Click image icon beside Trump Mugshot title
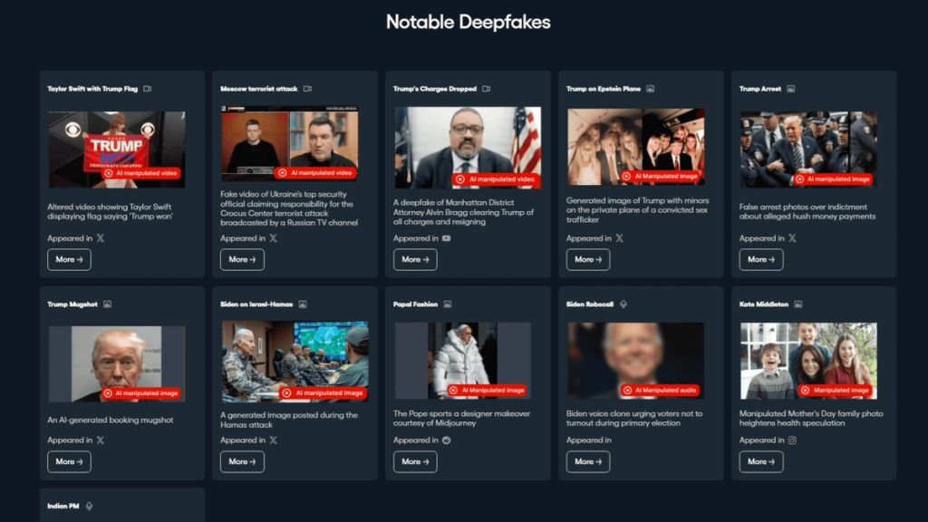Image resolution: width=928 pixels, height=522 pixels. [107, 304]
